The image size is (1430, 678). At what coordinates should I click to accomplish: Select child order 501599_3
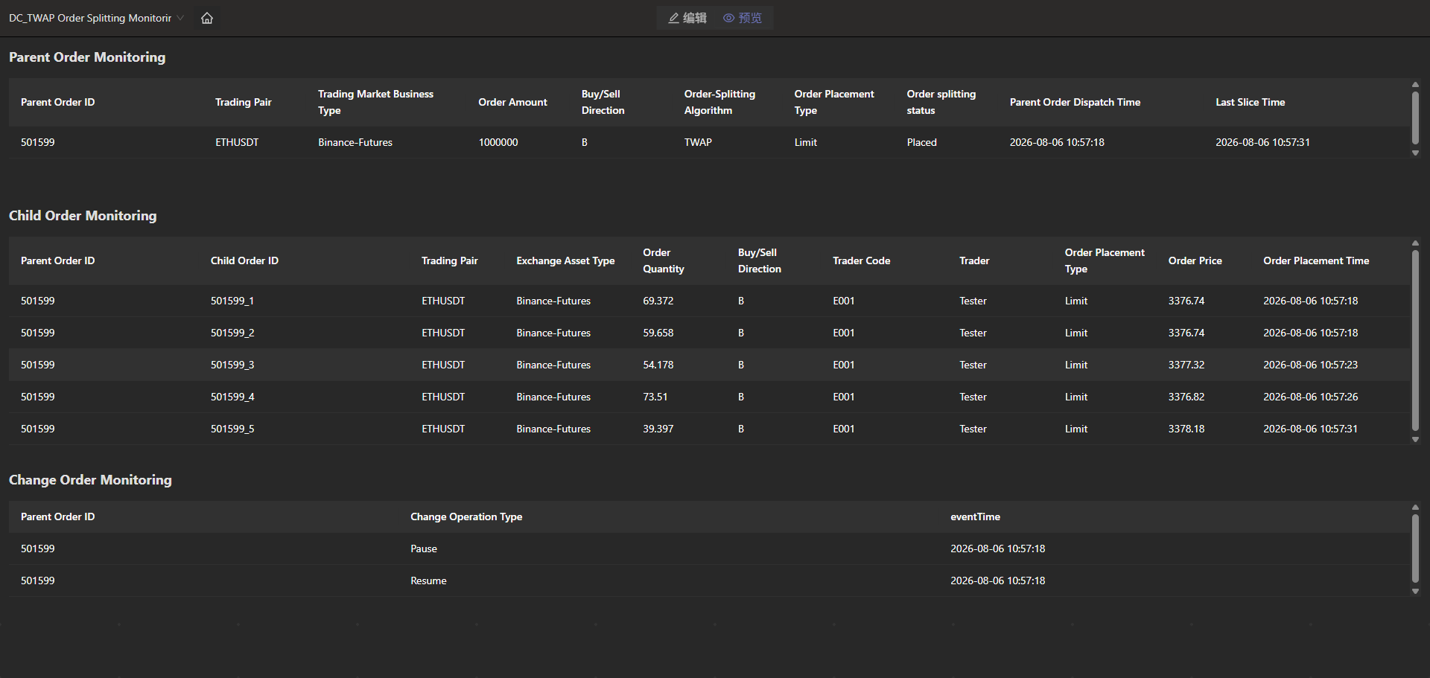coord(232,365)
